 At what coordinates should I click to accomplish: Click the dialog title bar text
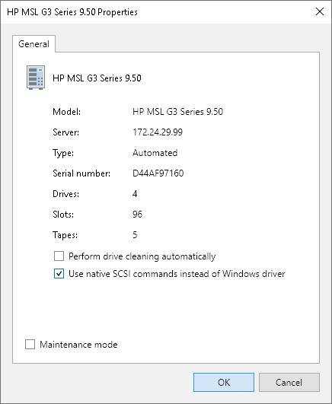pyautogui.click(x=72, y=12)
